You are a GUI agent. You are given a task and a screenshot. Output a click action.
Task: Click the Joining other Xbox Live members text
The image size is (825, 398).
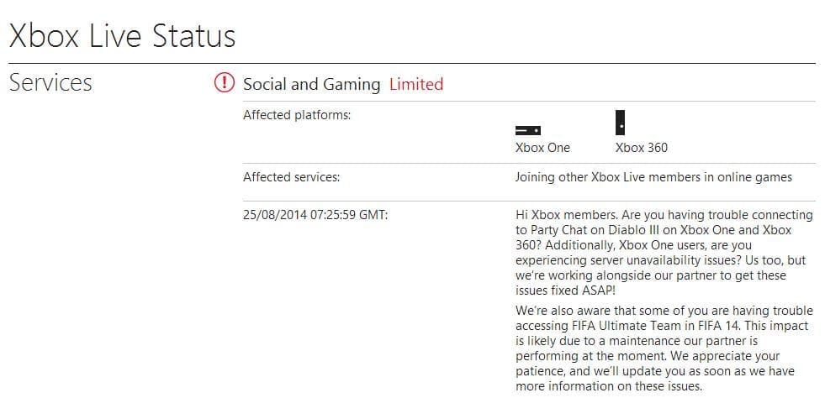(x=653, y=177)
